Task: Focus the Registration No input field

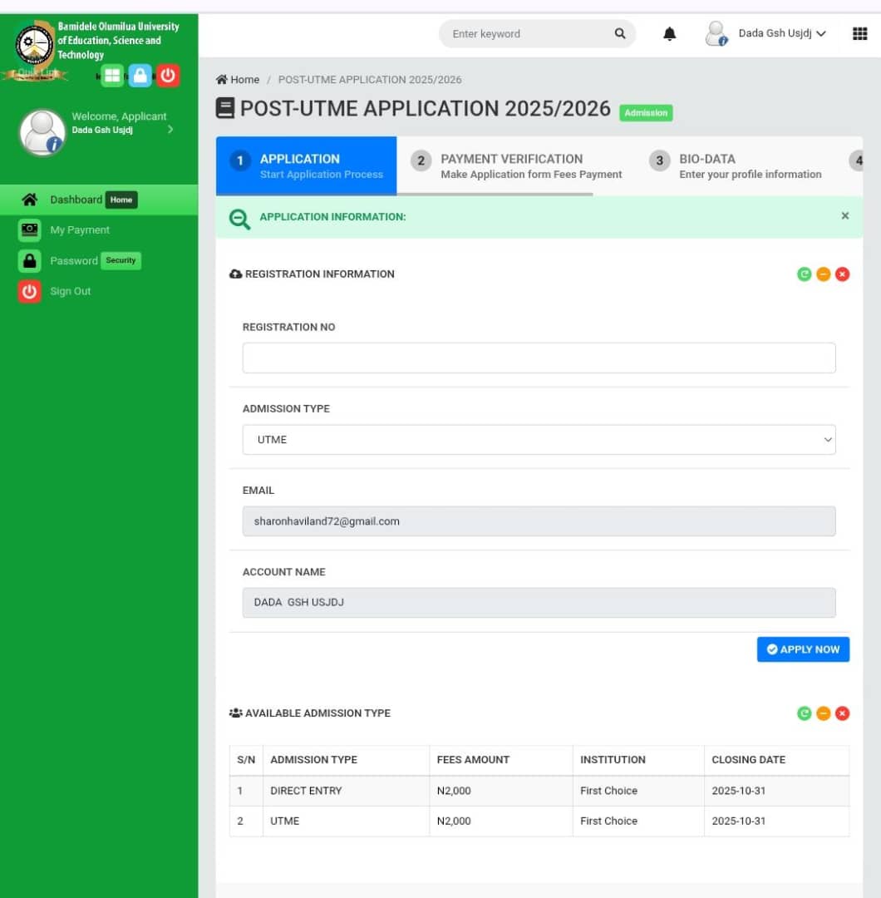Action: click(x=539, y=358)
